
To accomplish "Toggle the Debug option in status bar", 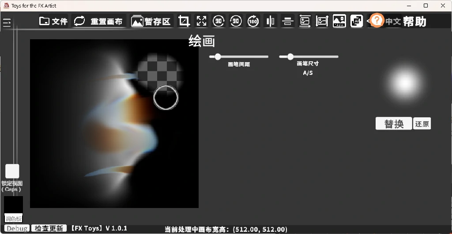I will (17, 228).
